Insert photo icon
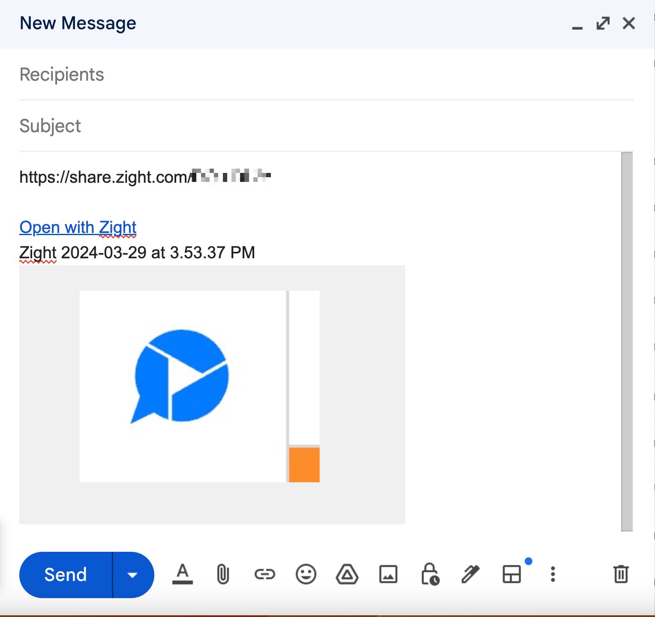Screen dimensions: 655x617 (388, 574)
